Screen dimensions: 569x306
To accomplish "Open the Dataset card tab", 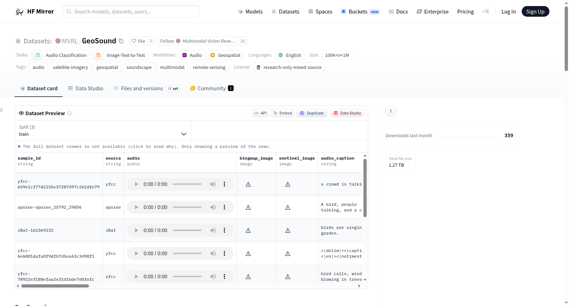I will (x=38, y=88).
